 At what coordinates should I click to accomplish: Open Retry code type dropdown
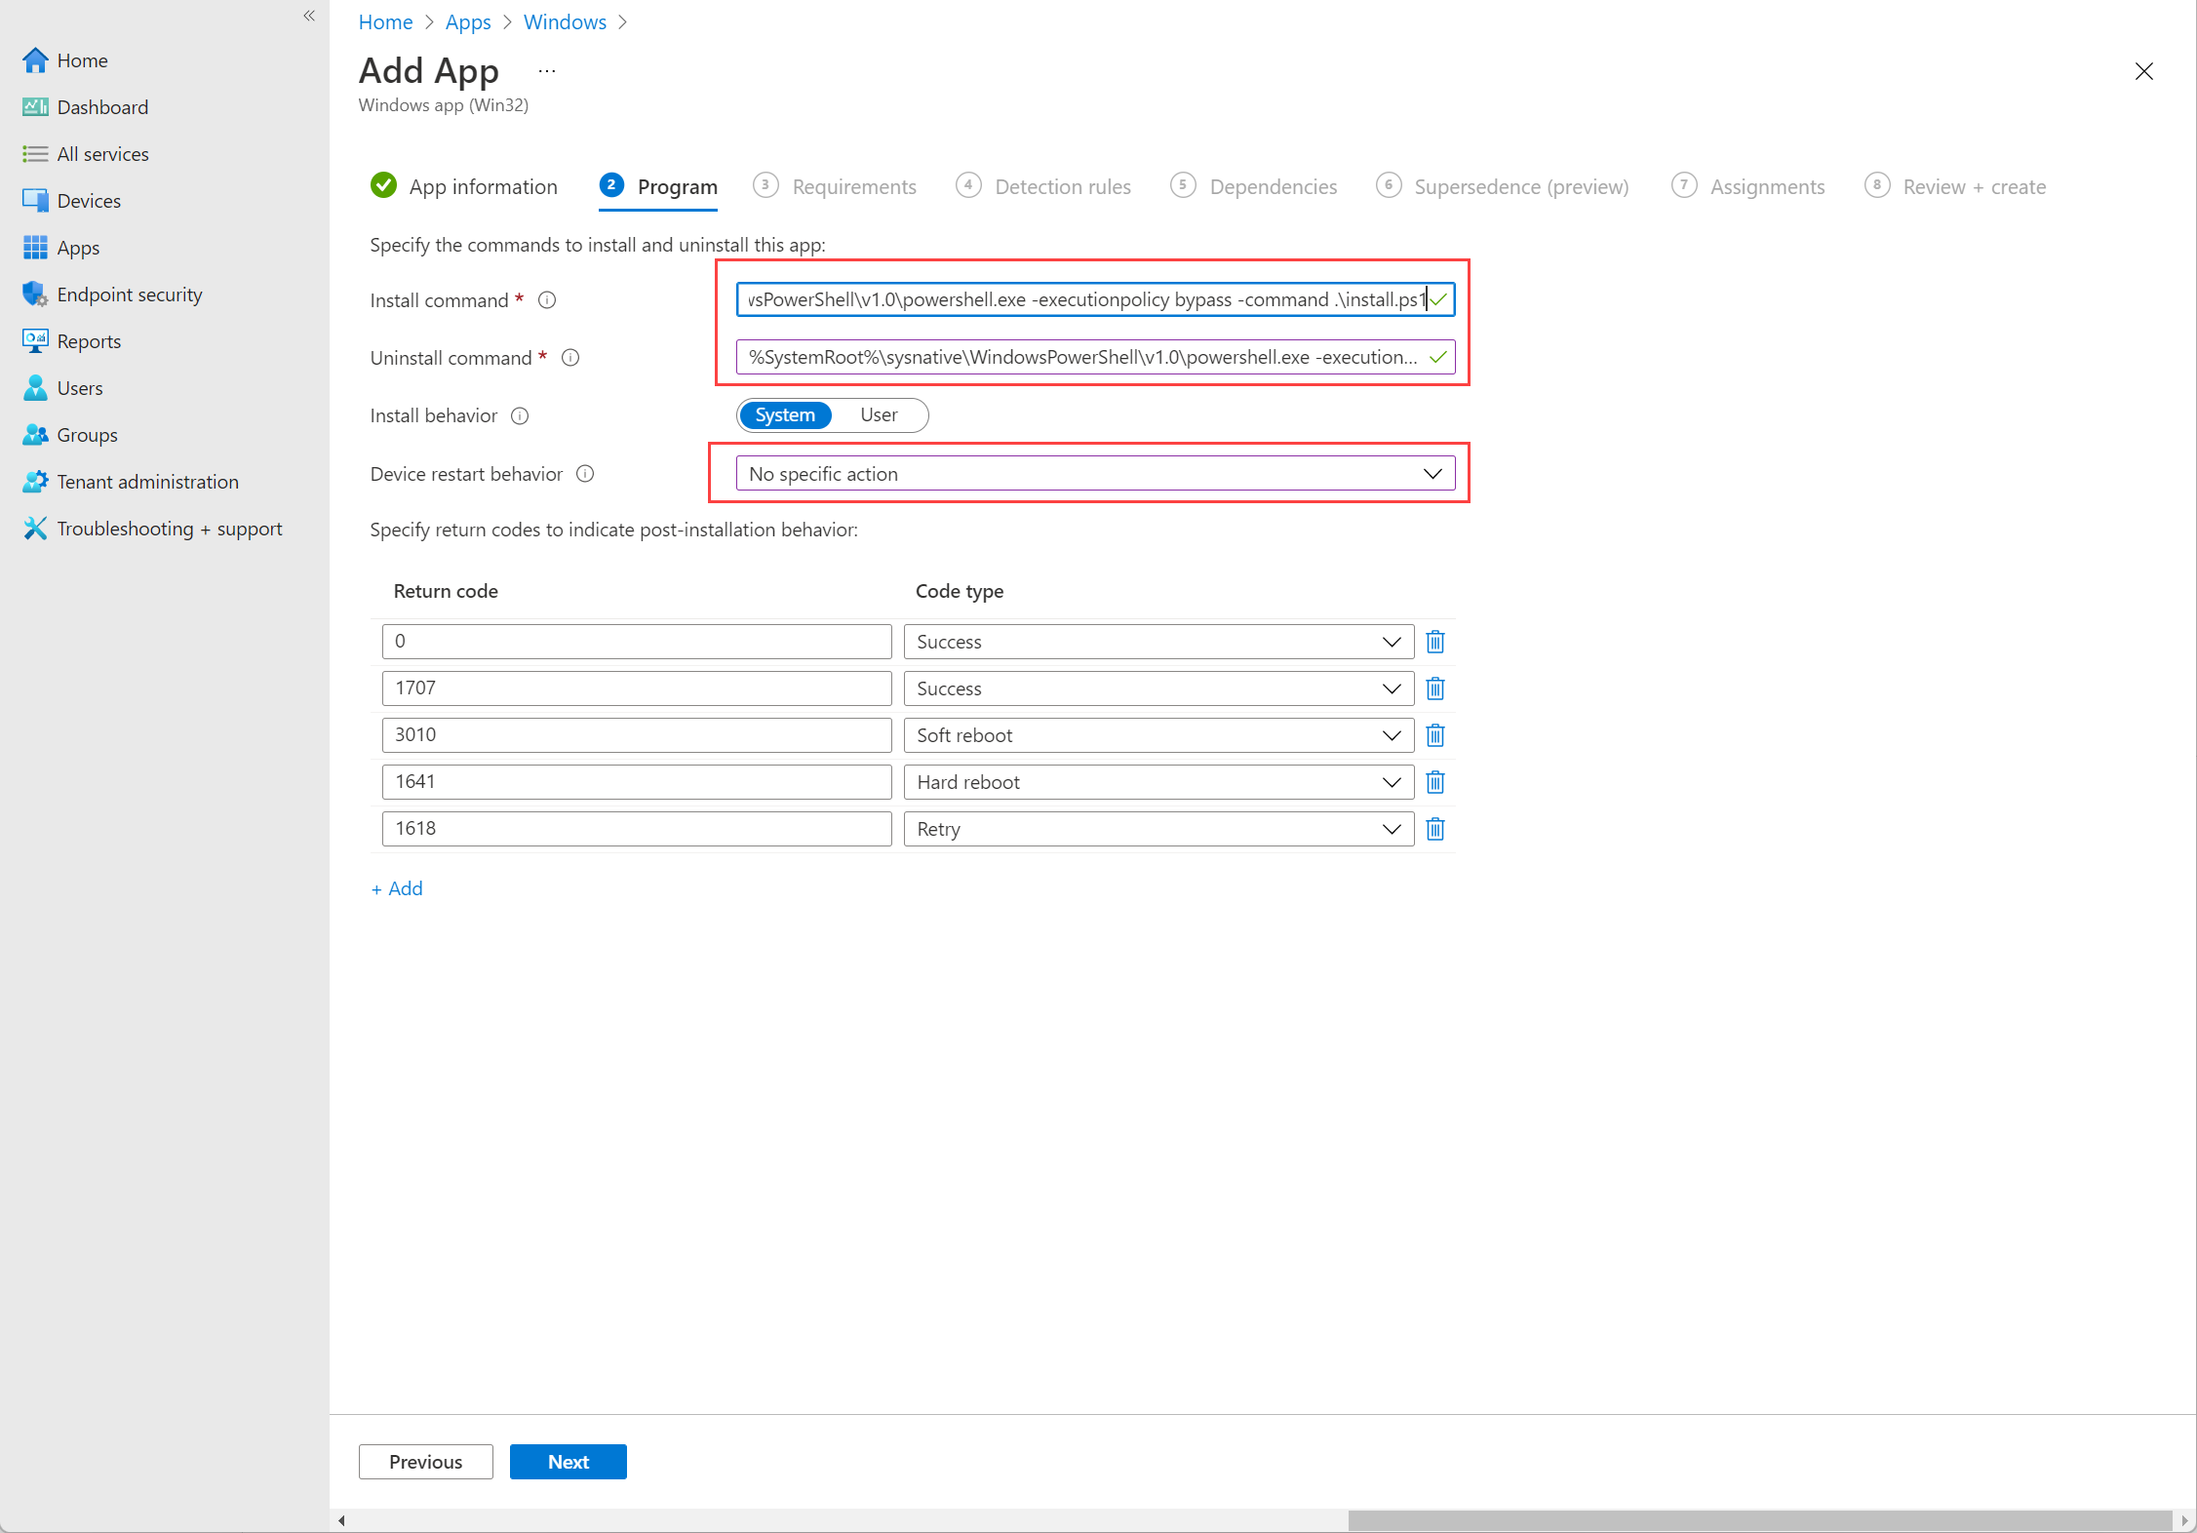click(x=1158, y=829)
